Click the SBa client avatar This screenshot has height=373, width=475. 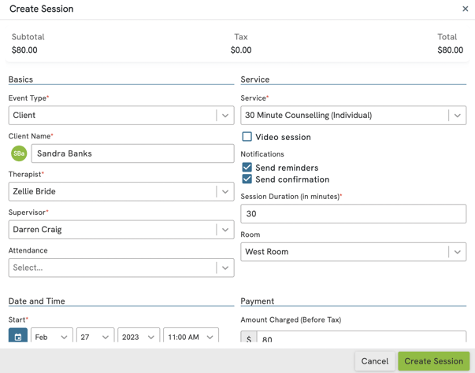19,153
